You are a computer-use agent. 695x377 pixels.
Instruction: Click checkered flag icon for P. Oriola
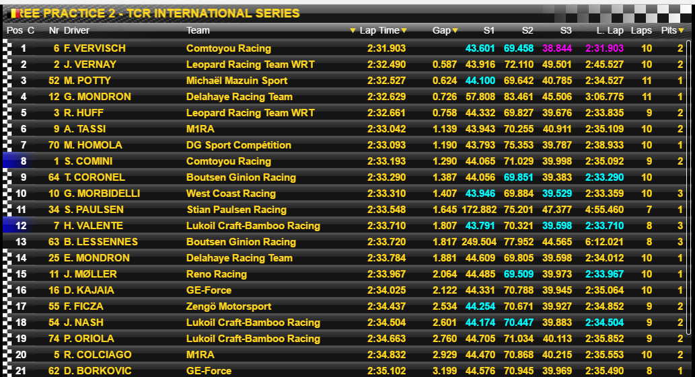[x=7, y=339]
